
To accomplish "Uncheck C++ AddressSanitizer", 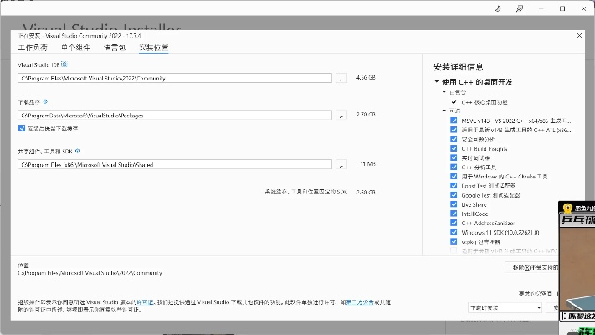I will click(454, 223).
